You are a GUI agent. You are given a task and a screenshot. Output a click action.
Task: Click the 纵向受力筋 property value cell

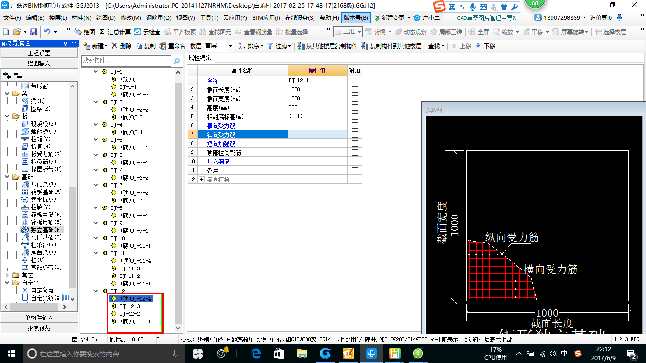(317, 134)
